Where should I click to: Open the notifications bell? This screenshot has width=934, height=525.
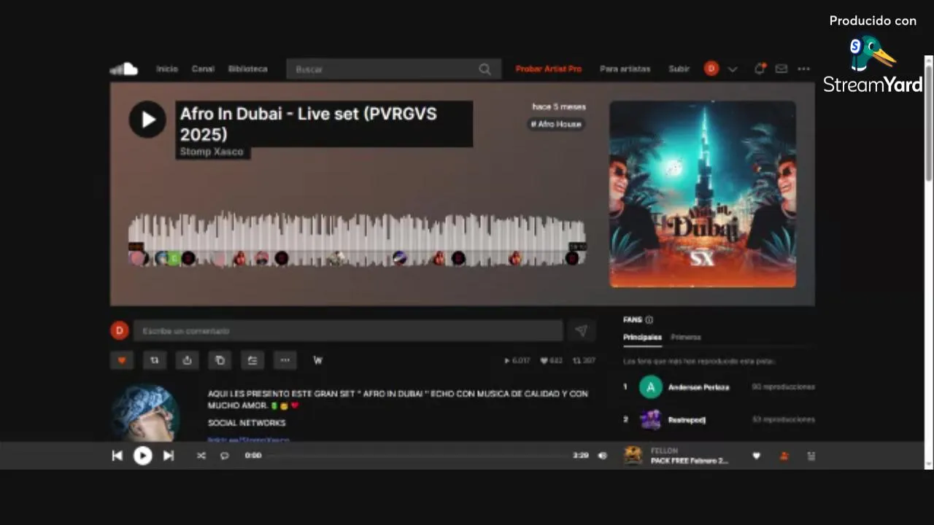pyautogui.click(x=760, y=69)
